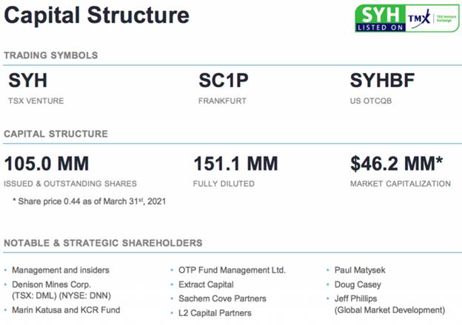This screenshot has height=325, width=462.
Task: Select L2 Capital Partners entry
Action: click(215, 313)
